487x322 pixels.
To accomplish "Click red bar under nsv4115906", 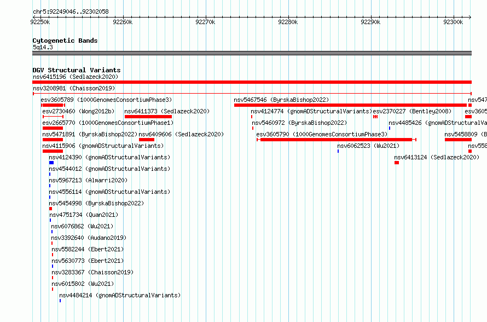I will pyautogui.click(x=53, y=151).
